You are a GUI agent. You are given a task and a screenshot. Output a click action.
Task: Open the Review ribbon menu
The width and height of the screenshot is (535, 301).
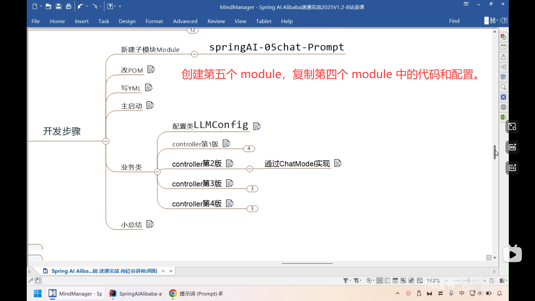pyautogui.click(x=216, y=21)
